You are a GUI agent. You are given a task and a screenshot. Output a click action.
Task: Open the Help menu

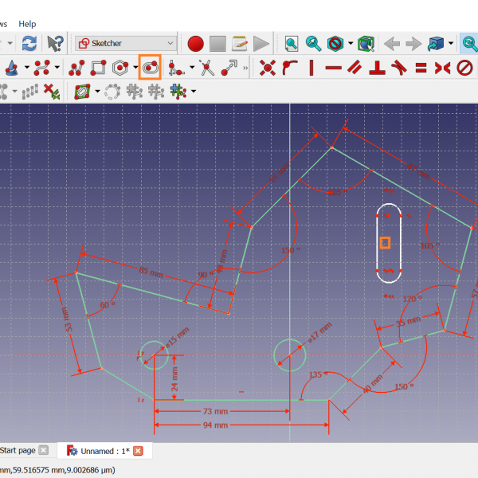click(x=27, y=24)
